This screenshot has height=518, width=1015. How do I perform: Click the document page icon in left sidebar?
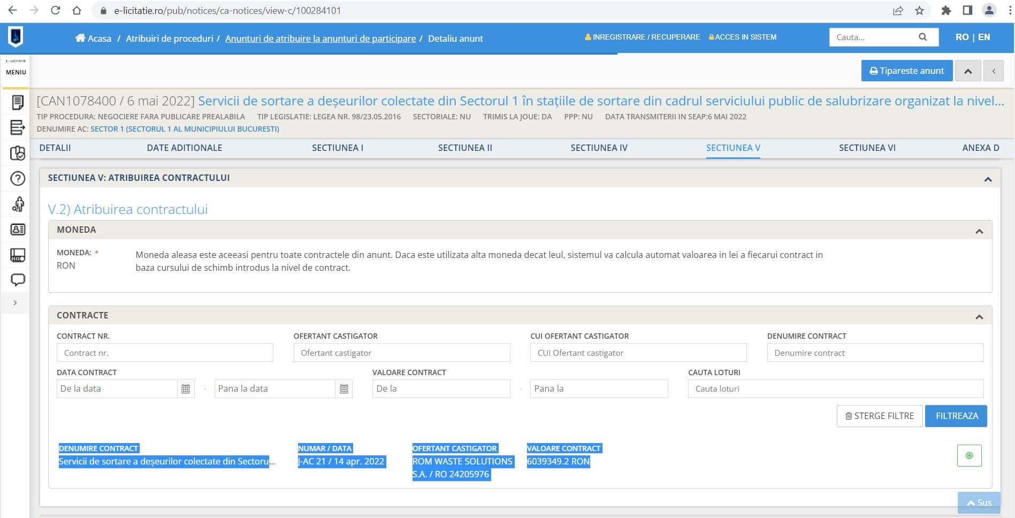pos(17,102)
